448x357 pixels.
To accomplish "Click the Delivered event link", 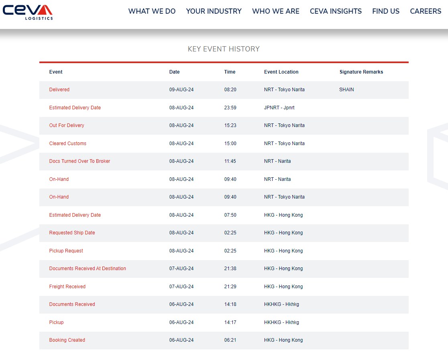I will pos(59,90).
